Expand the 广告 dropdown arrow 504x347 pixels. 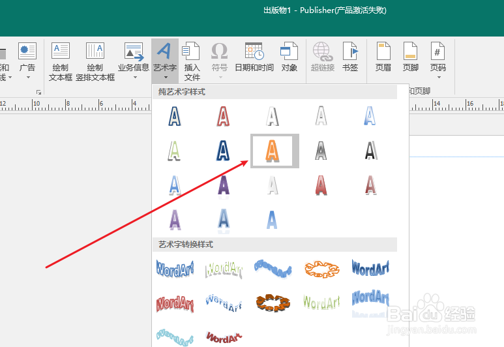(x=28, y=78)
